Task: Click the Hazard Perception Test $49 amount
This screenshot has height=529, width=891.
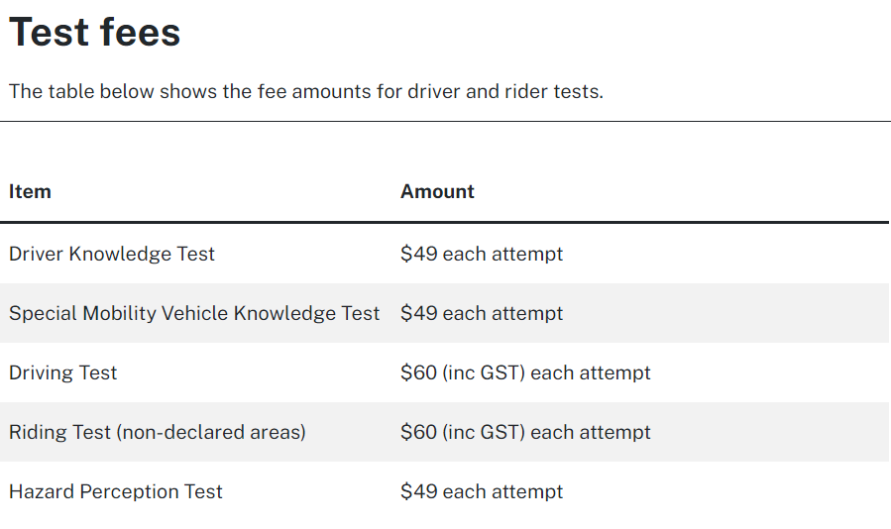Action: [482, 491]
